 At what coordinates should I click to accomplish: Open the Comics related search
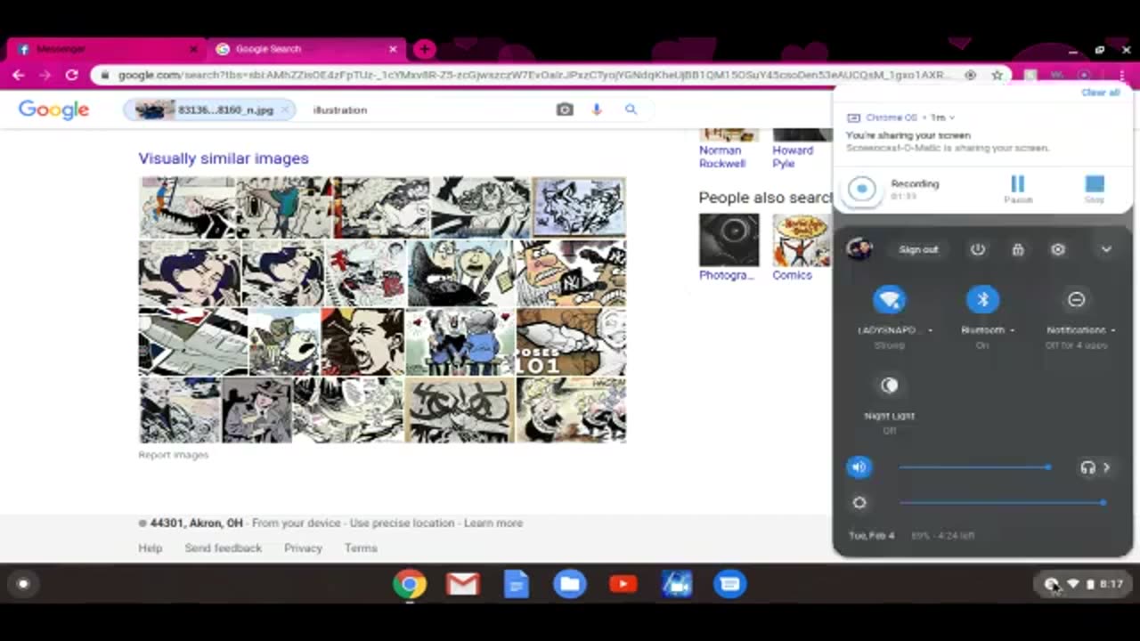792,275
